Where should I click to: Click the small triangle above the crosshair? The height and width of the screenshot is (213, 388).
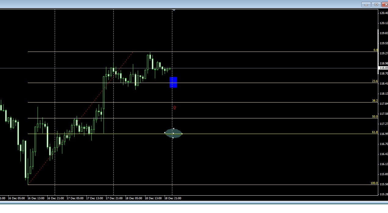tap(174, 10)
